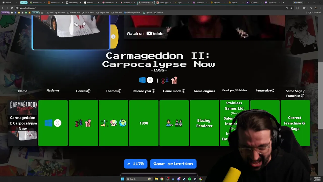Switch to the EQTrivia tab
Screen dimensions: 323x182
236,3
